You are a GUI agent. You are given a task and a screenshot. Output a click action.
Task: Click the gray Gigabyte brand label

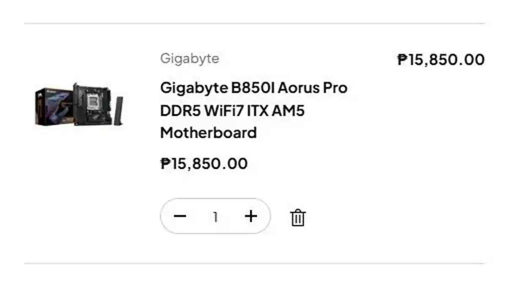[x=190, y=58]
